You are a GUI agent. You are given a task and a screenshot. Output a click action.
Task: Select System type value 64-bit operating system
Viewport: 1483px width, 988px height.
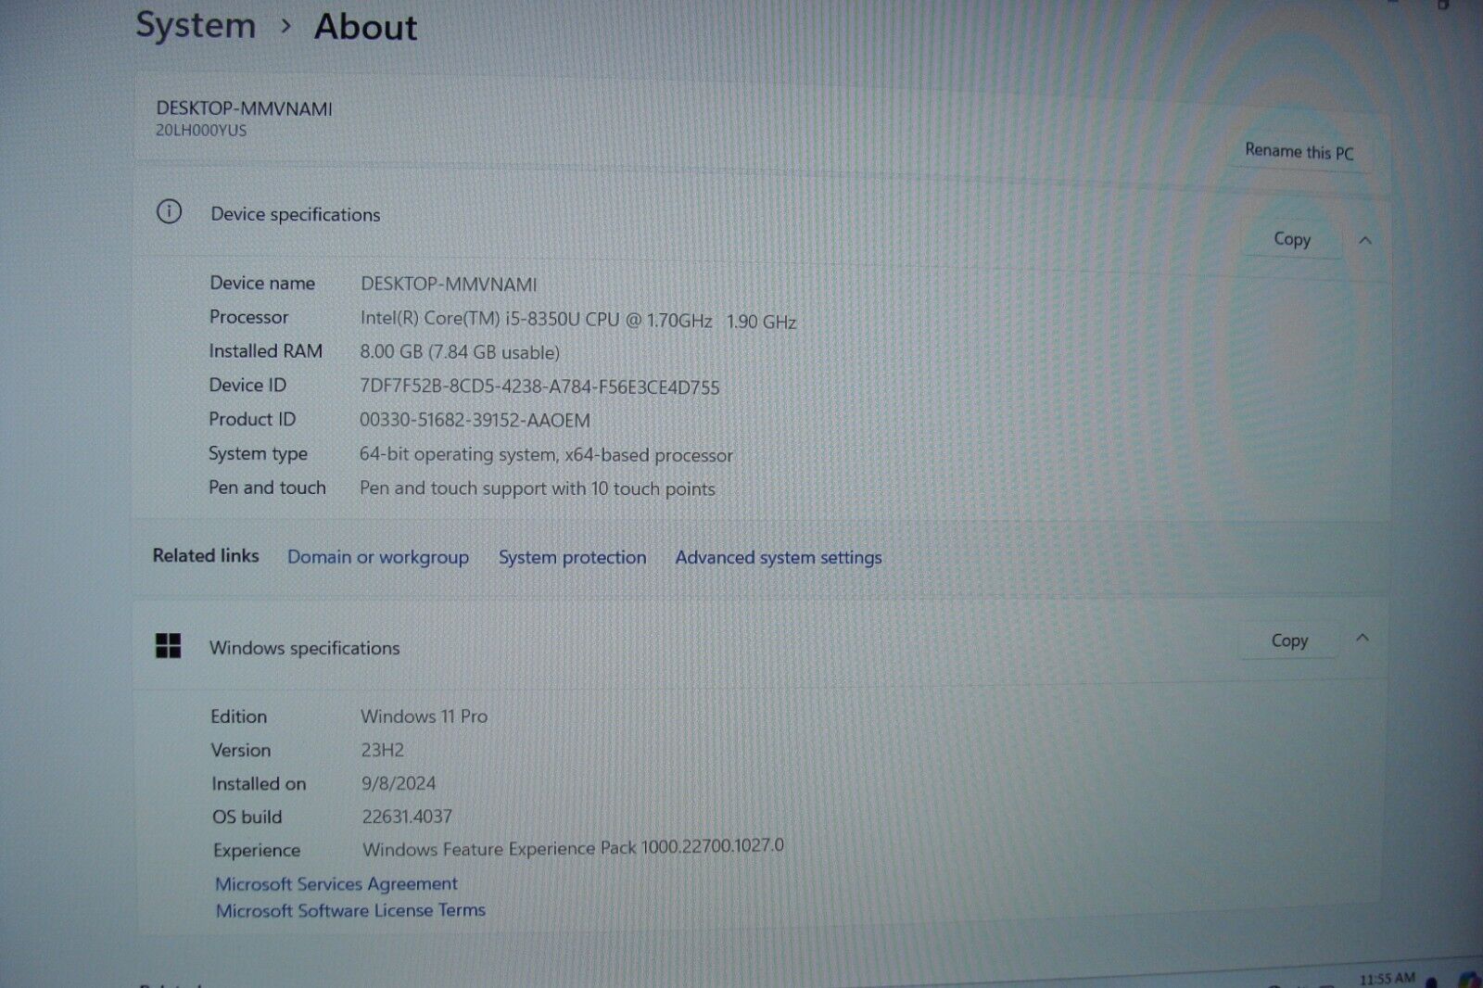click(546, 454)
